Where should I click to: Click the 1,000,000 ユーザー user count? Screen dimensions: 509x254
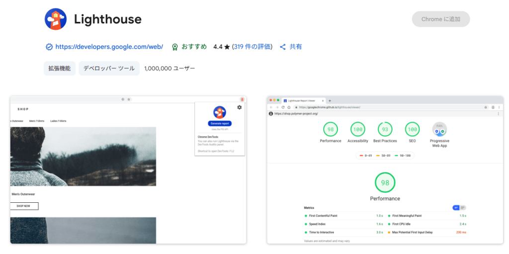pyautogui.click(x=170, y=69)
